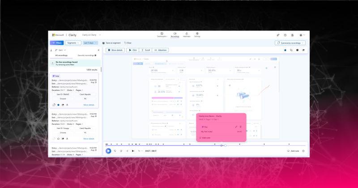Expand the Summarize recordings dropdown
Screen dimensions: 358x188
point(290,43)
